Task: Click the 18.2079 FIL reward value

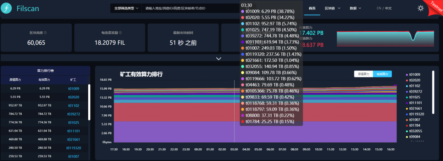Action: pos(110,43)
